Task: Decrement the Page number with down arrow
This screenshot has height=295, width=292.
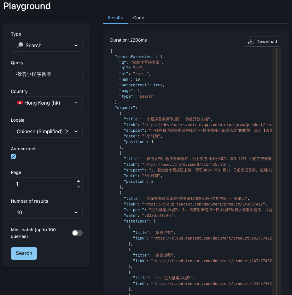Action: point(79,187)
